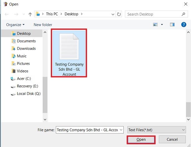
Task: Expand the chevron after 'Desktop' in the path
Action: point(82,14)
